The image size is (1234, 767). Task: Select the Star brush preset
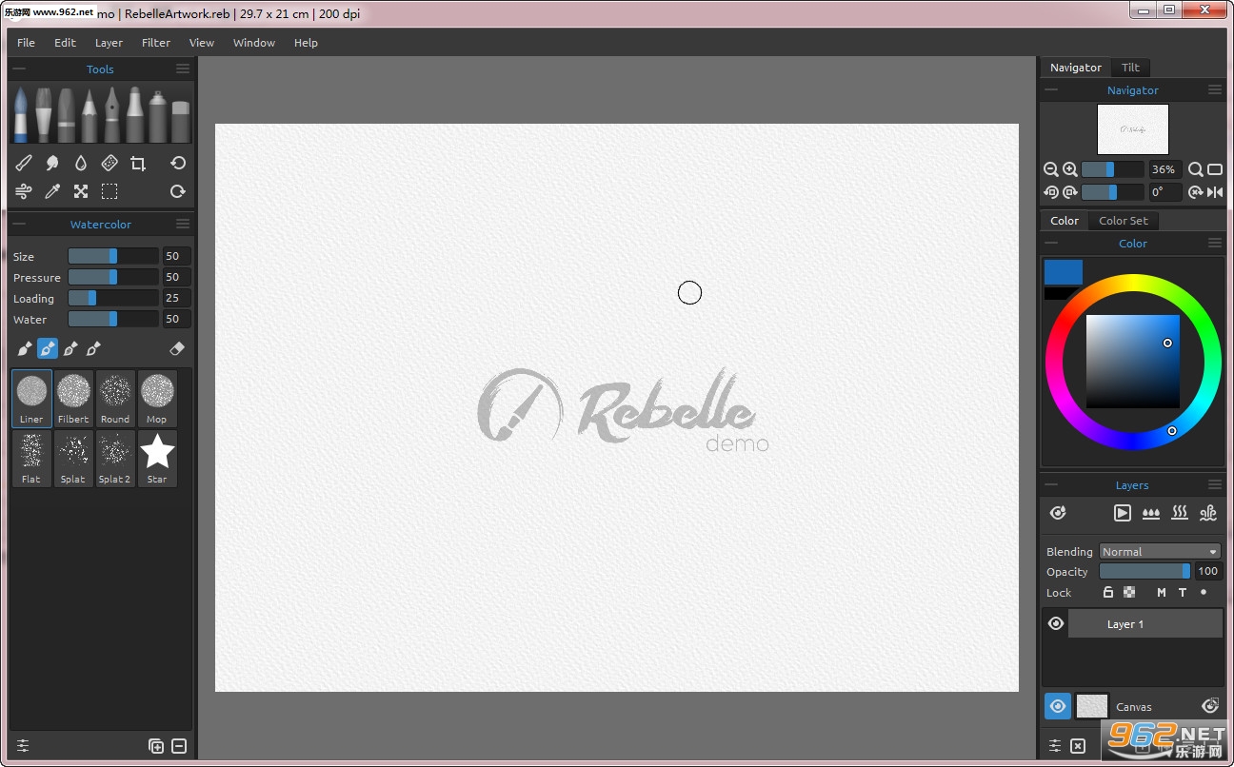[x=157, y=459]
